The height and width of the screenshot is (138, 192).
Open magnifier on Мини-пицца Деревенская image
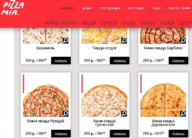[183, 114]
